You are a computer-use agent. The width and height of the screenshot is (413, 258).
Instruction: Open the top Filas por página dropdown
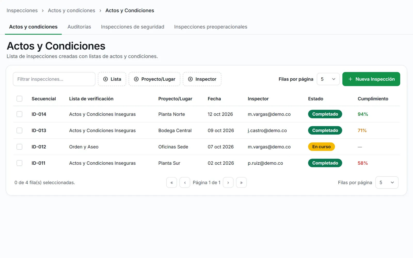tap(328, 79)
